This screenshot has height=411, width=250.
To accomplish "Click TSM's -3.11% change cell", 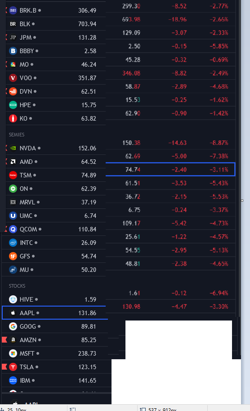I will click(219, 170).
